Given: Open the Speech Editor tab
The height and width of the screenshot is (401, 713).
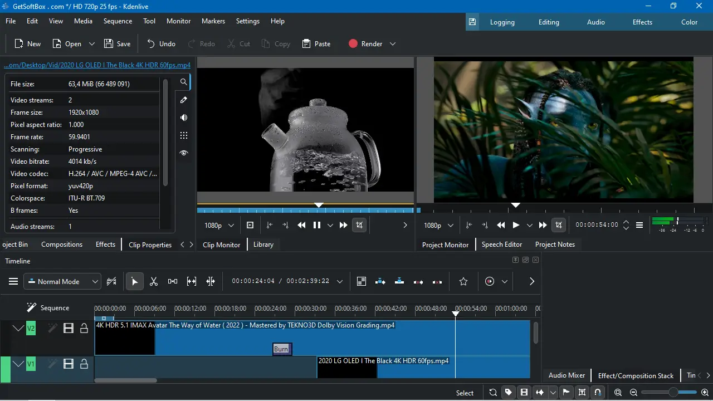Looking at the screenshot, I should pyautogui.click(x=502, y=244).
